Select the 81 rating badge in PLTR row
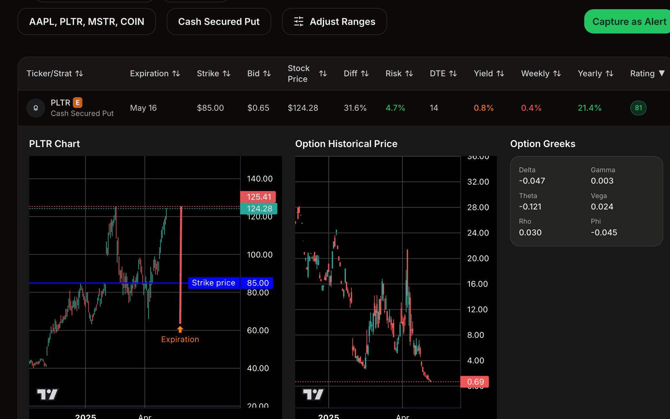Image resolution: width=670 pixels, height=419 pixels. [638, 108]
